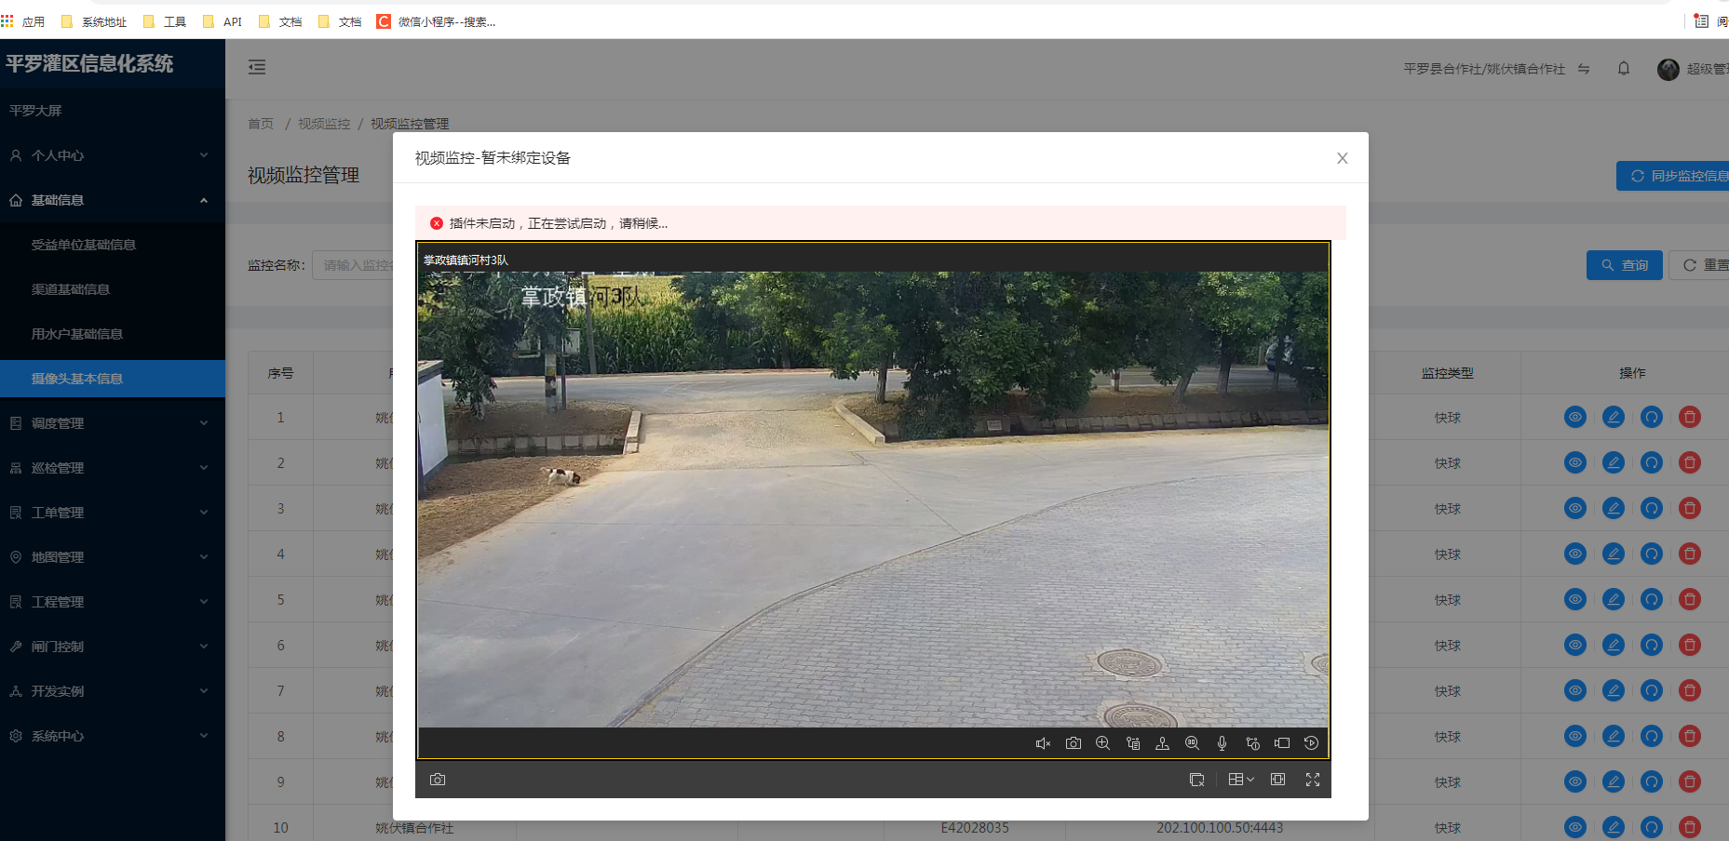Close the video monitoring dialog
Viewport: 1729px width, 841px height.
(1343, 158)
